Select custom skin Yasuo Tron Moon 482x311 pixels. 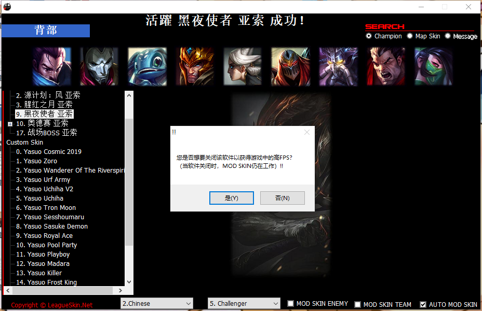pos(46,208)
